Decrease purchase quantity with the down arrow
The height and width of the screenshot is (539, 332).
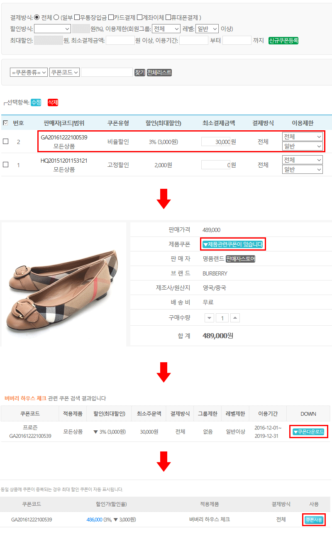[x=210, y=318]
